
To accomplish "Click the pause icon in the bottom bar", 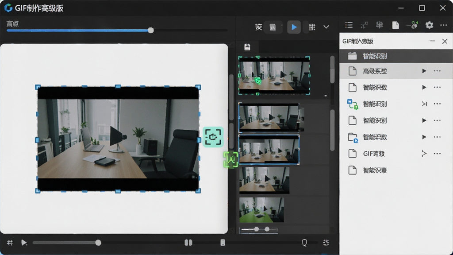I will coord(188,243).
